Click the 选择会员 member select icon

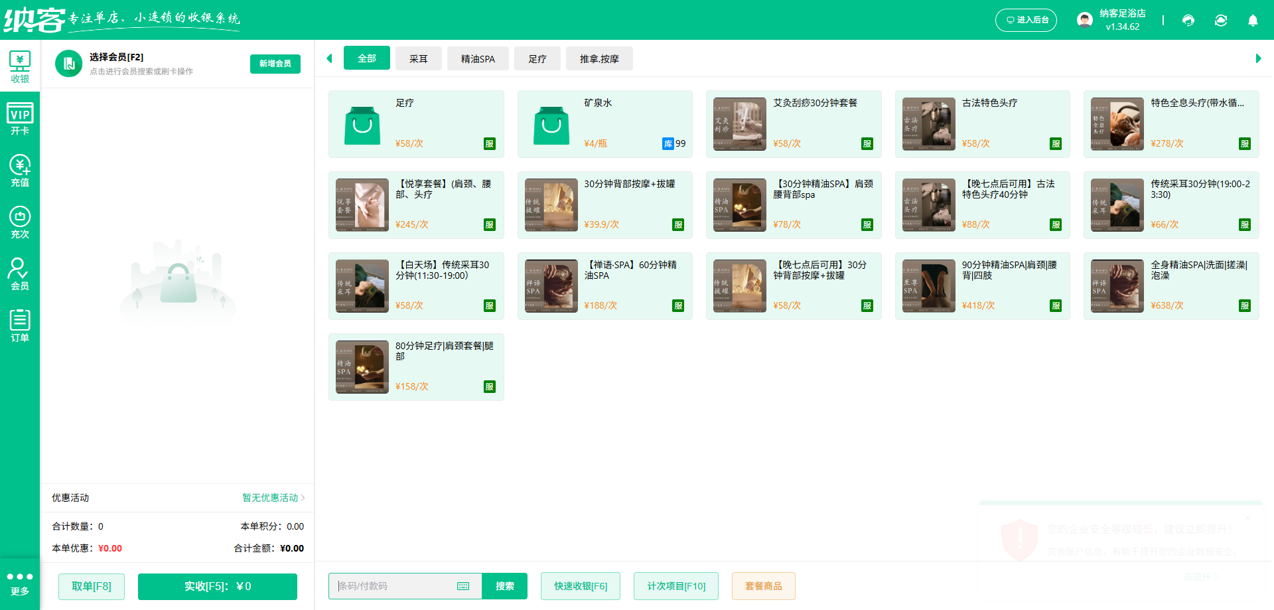(x=68, y=64)
